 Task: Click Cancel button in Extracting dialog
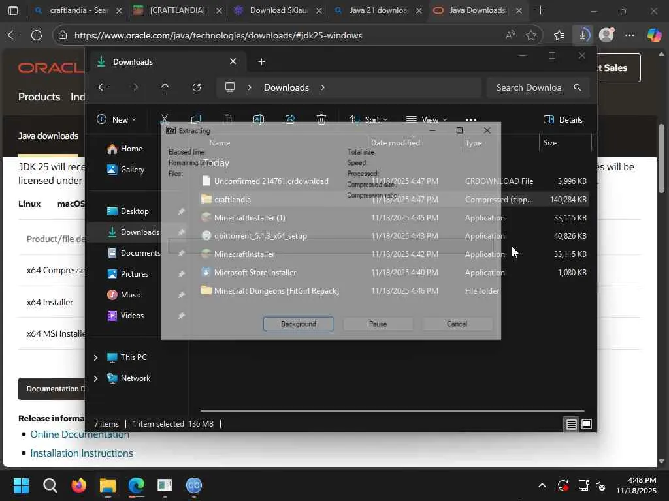click(x=457, y=324)
